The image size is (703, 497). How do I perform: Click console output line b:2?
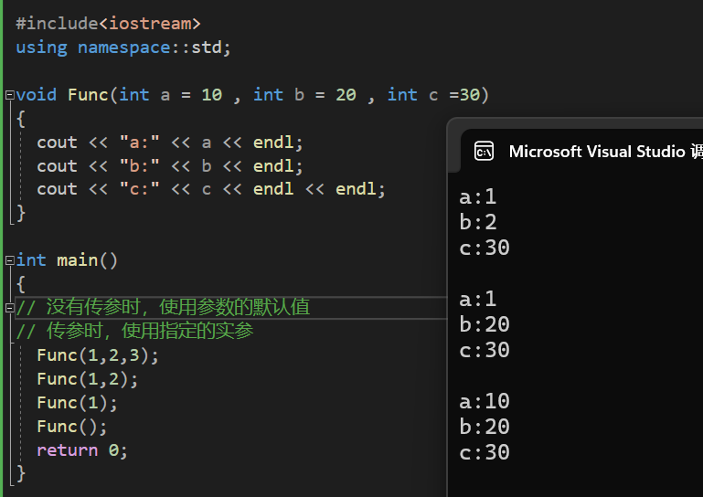coord(478,222)
